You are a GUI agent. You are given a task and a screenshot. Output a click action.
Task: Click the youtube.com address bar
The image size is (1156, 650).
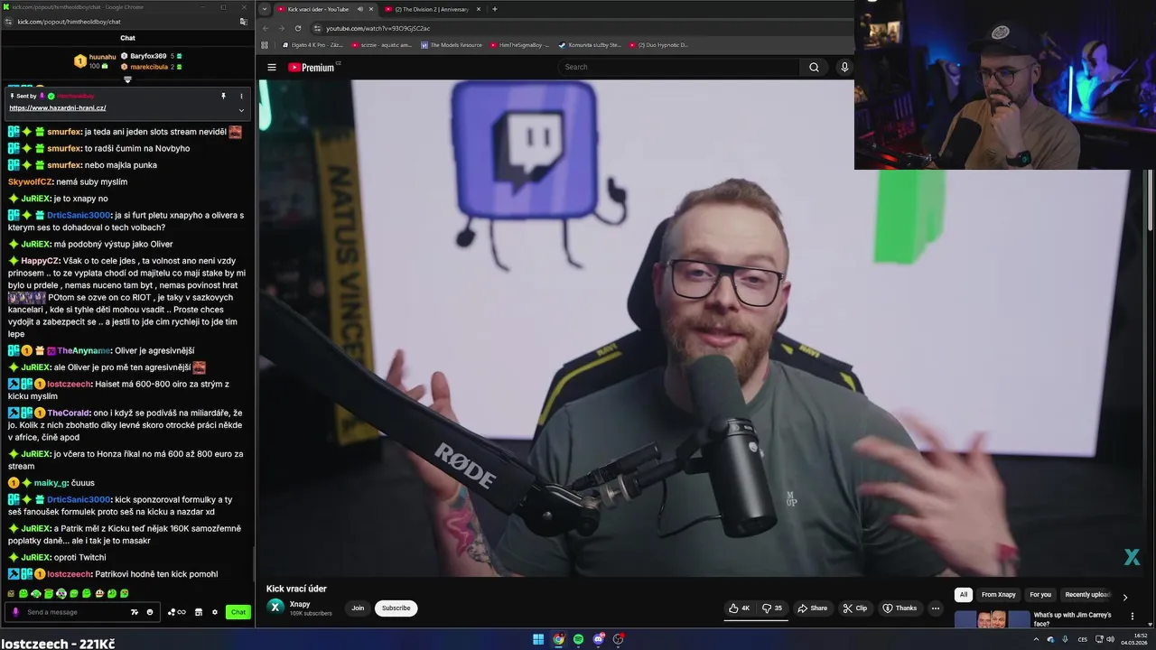coord(578,28)
